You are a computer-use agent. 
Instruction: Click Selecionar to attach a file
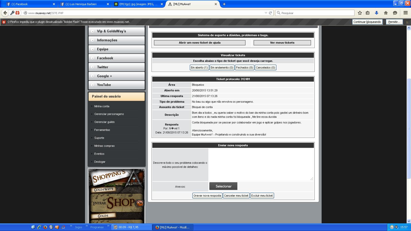pyautogui.click(x=223, y=186)
